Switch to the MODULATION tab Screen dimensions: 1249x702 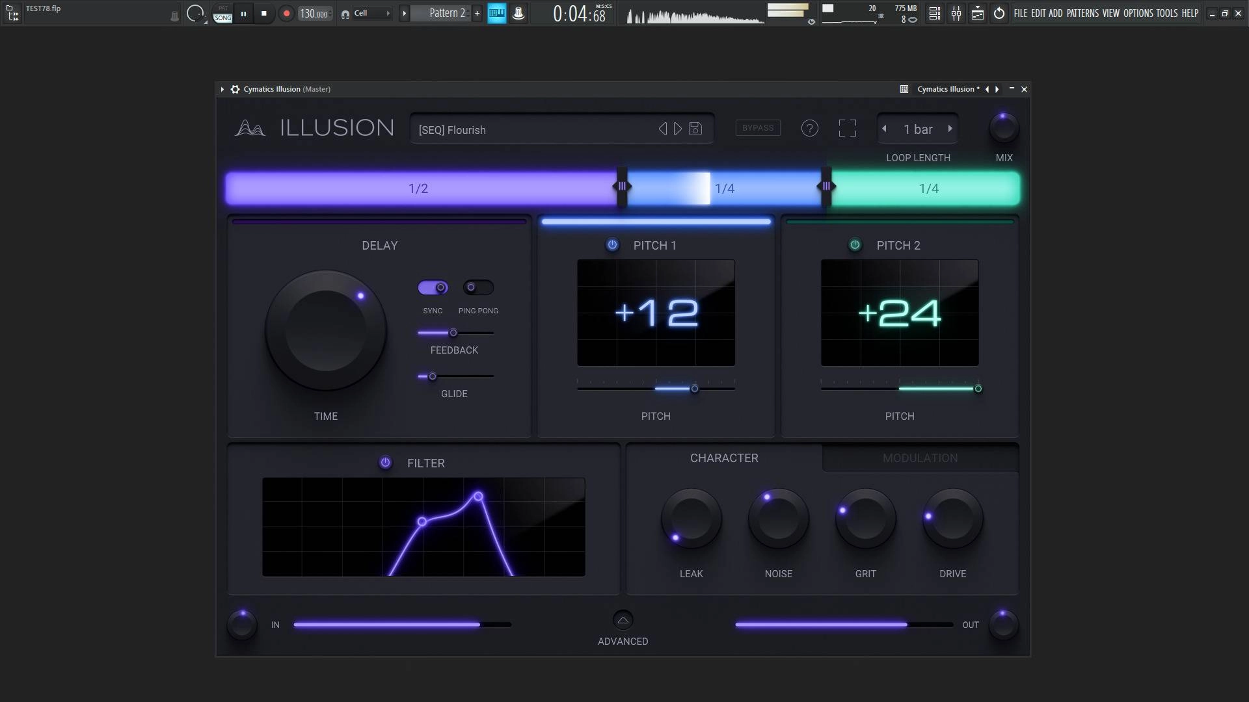920,458
